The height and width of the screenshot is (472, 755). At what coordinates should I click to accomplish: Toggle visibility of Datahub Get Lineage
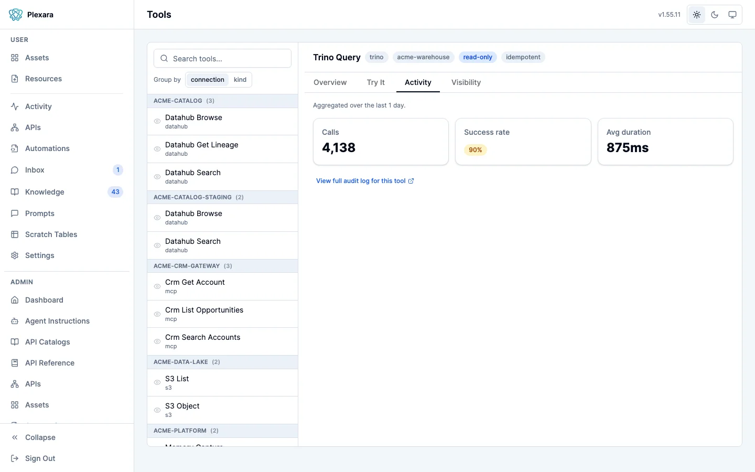click(x=157, y=149)
